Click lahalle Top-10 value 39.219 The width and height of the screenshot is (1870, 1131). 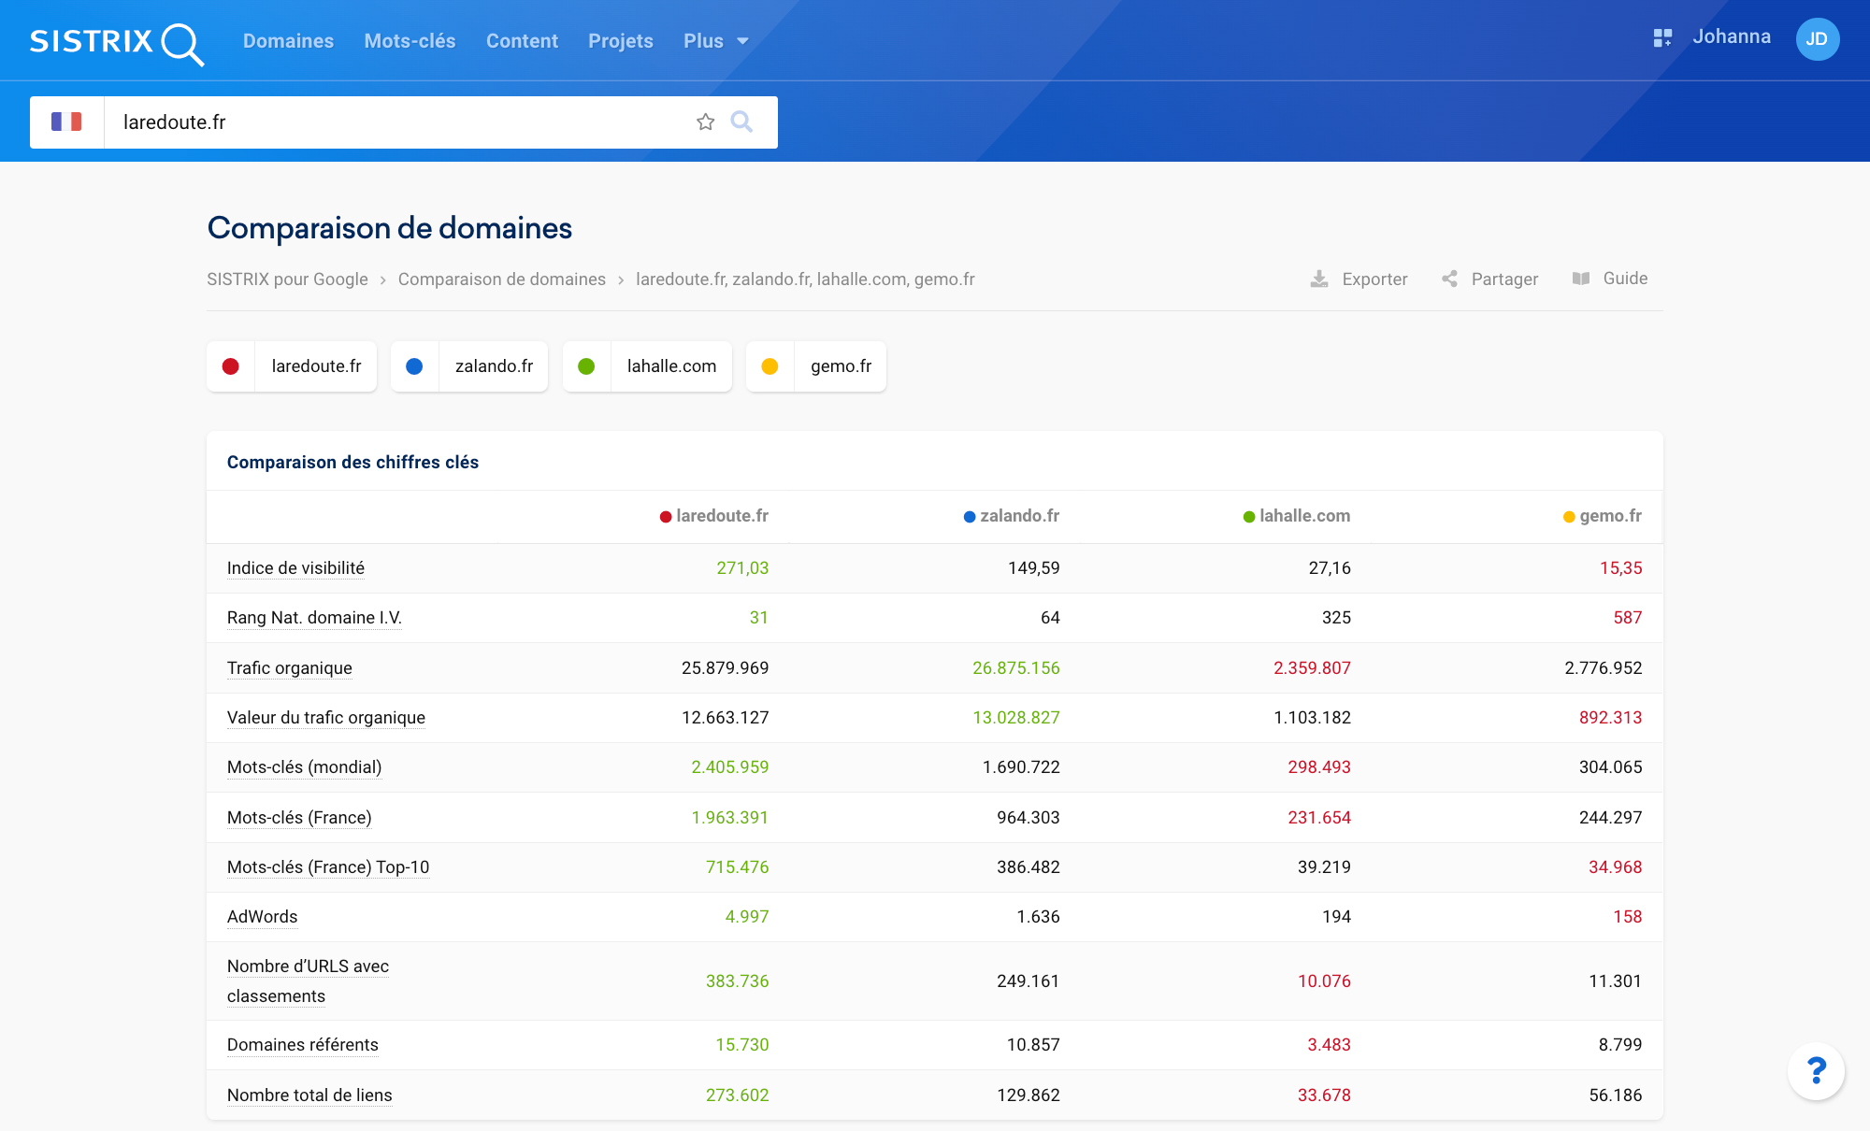pos(1324,867)
